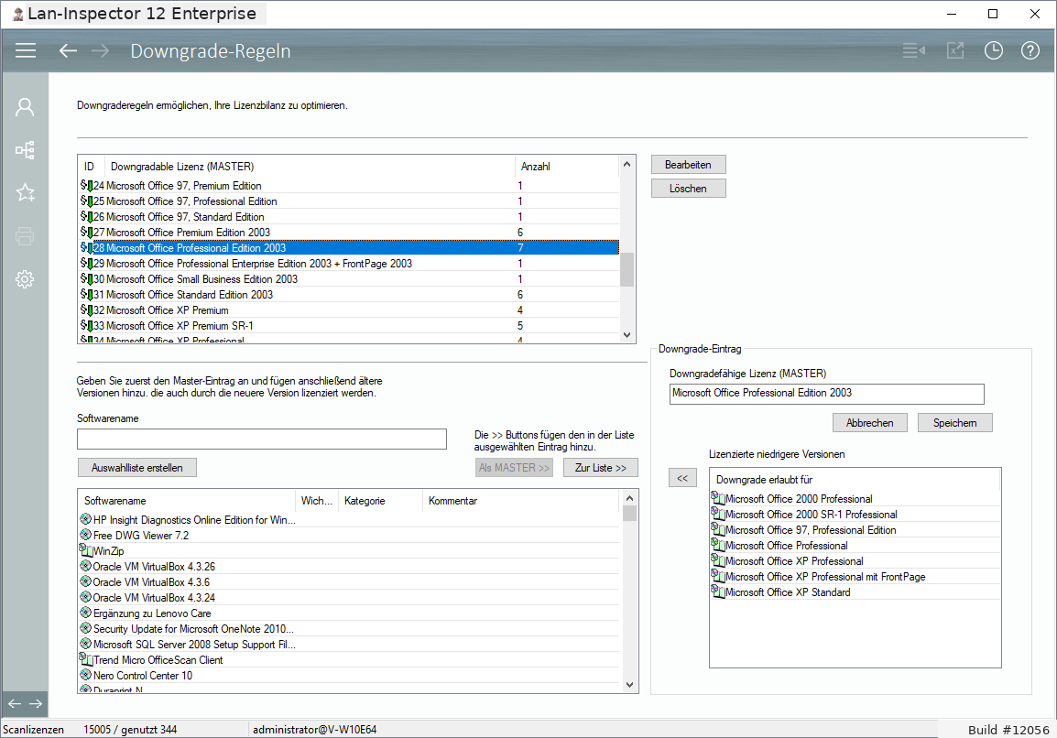Click the Als MASTER >> button
Viewport: 1057px width, 738px height.
click(515, 468)
